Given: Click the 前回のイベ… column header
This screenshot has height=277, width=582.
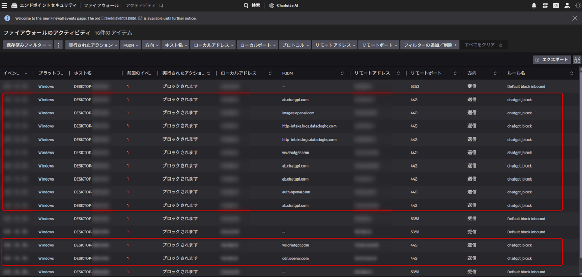Looking at the screenshot, I should click(x=139, y=73).
